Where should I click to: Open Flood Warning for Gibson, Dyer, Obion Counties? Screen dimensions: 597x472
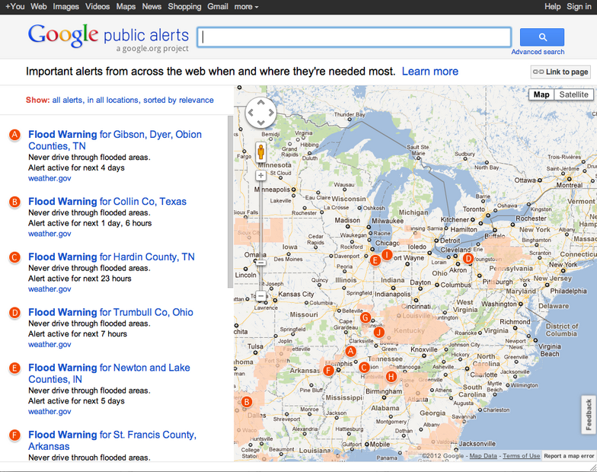coord(115,140)
